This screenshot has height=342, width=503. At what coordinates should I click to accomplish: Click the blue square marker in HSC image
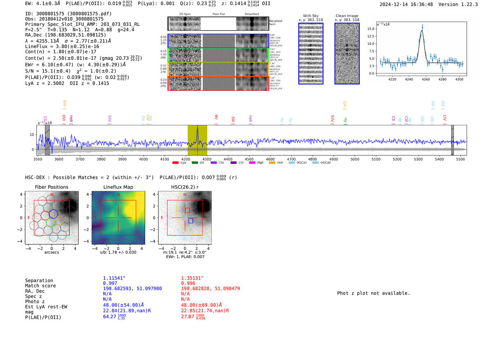(x=191, y=221)
